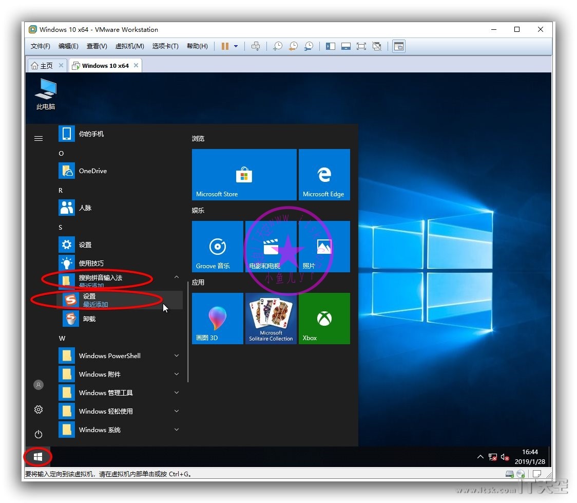Screen dimensions: 577x503
Task: Open OneDrive from the app list
Action: click(120, 171)
